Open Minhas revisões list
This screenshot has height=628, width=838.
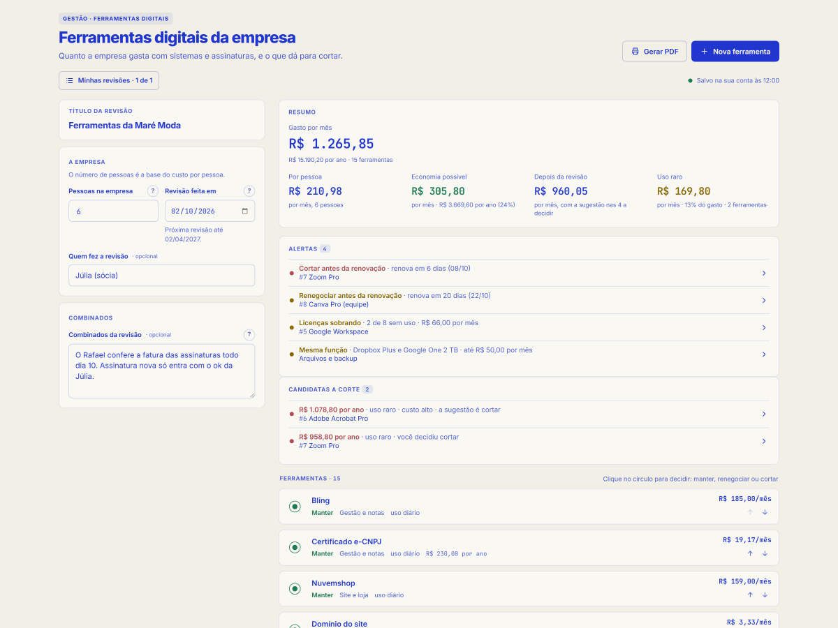[x=109, y=80]
